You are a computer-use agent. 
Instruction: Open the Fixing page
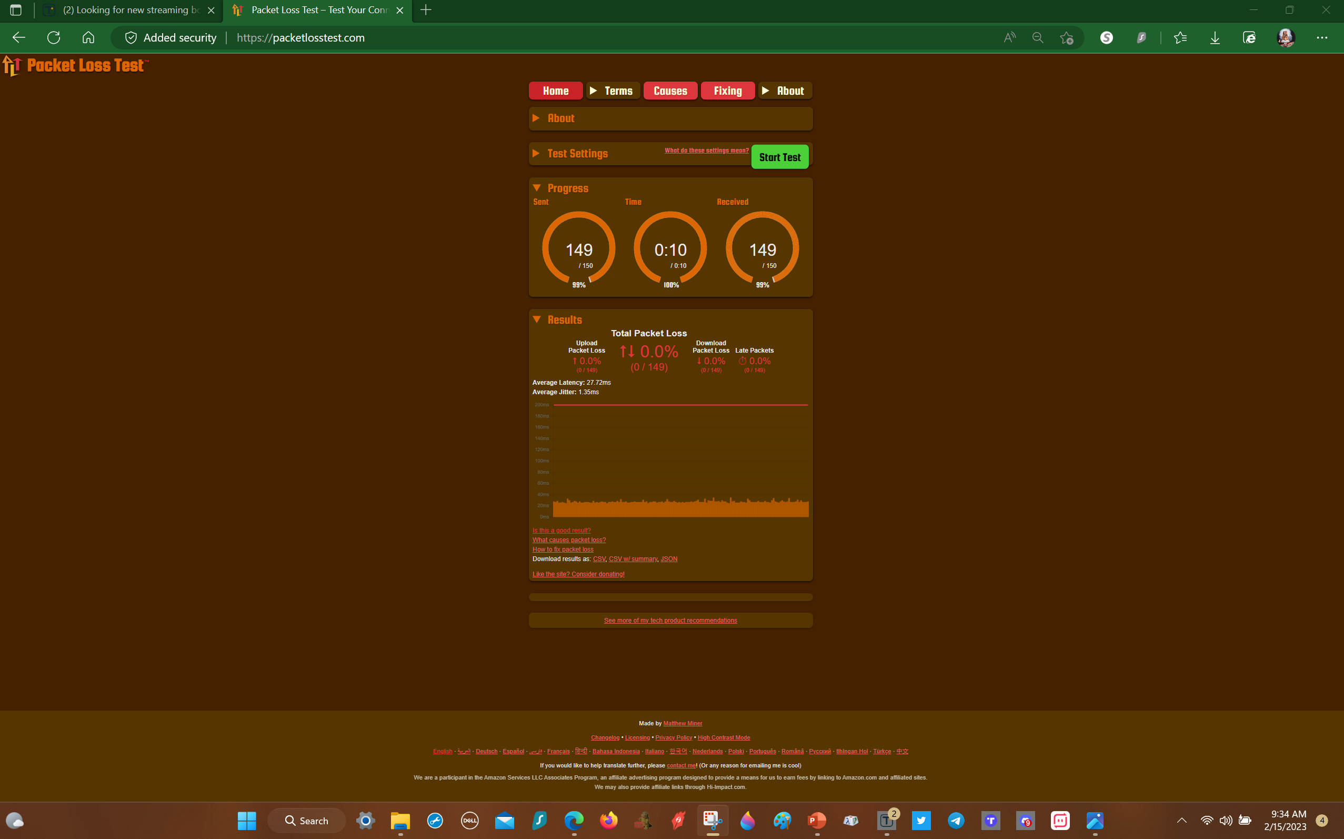(x=727, y=91)
